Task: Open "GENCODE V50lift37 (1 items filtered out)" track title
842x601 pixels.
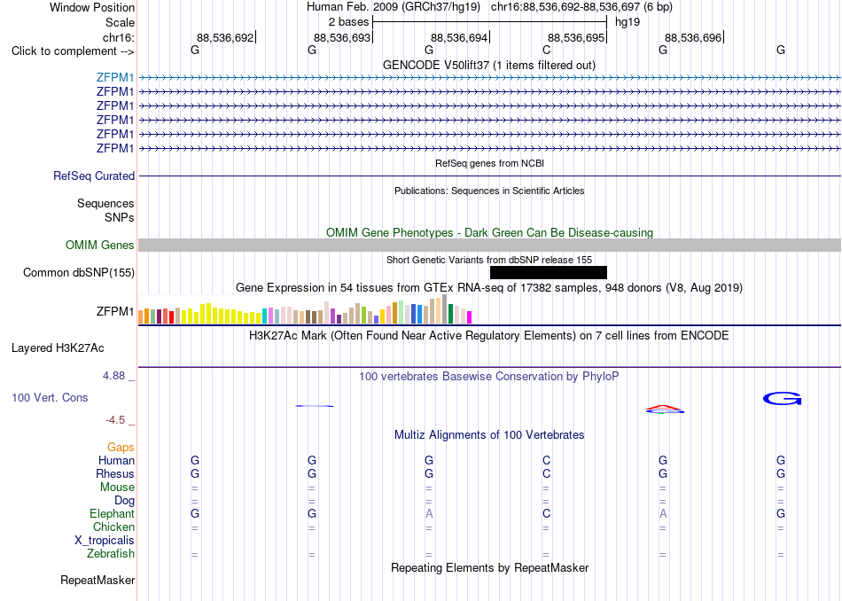Action: click(x=489, y=65)
